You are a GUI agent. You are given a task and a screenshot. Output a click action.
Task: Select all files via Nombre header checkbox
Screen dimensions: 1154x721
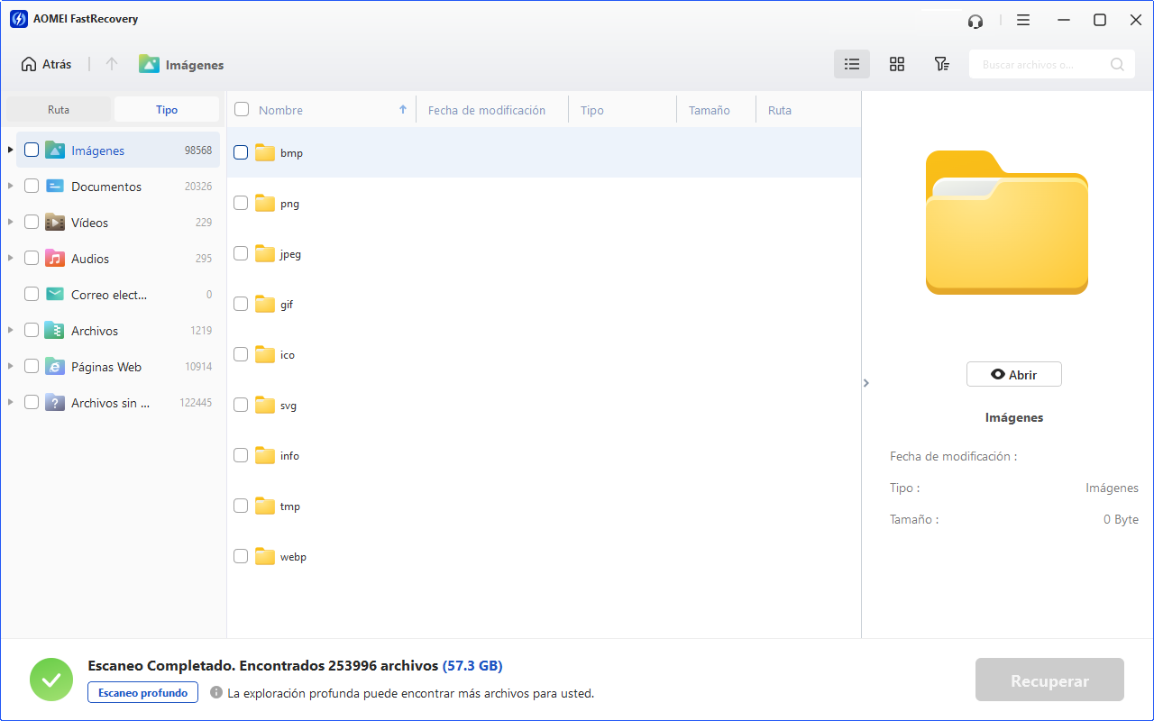(x=242, y=110)
